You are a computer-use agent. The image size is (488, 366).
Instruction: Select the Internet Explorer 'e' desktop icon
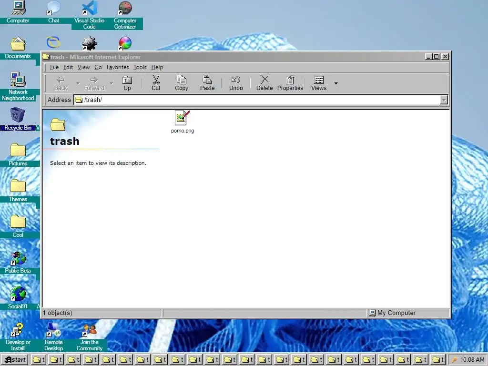coord(53,42)
